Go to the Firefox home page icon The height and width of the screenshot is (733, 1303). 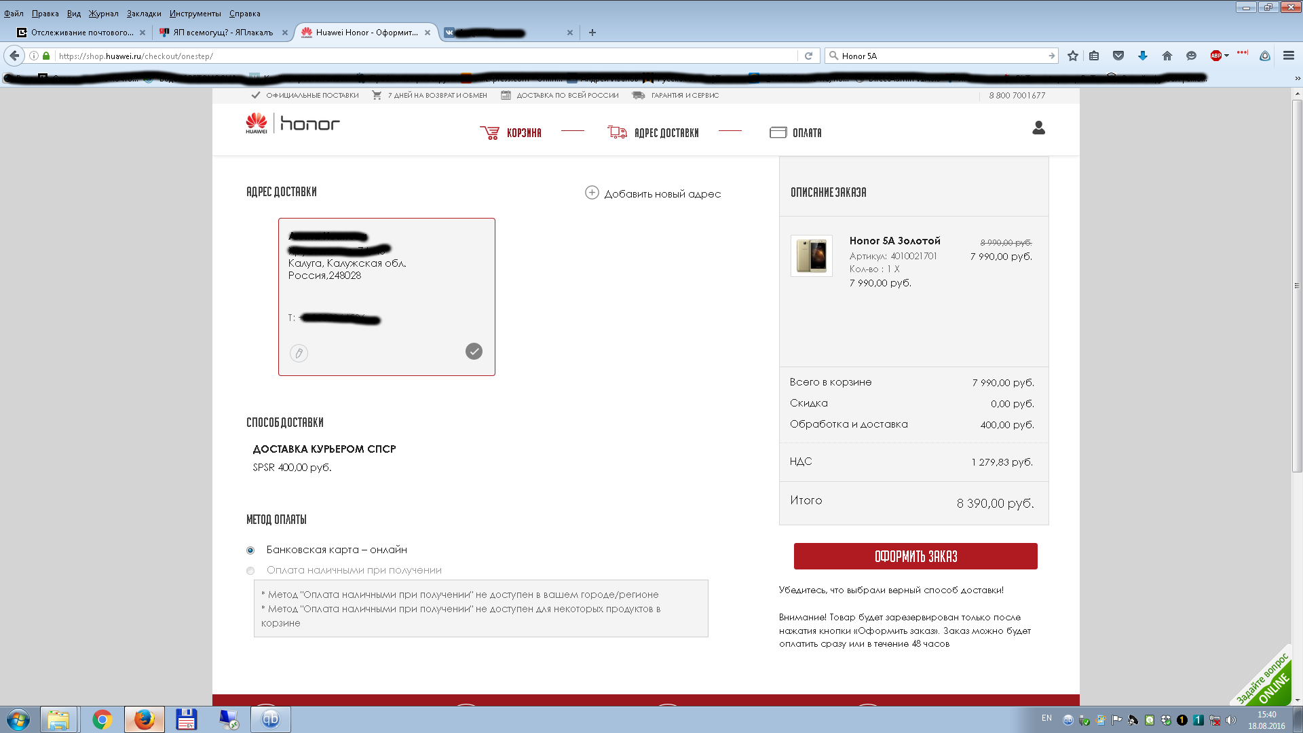[x=1167, y=56]
